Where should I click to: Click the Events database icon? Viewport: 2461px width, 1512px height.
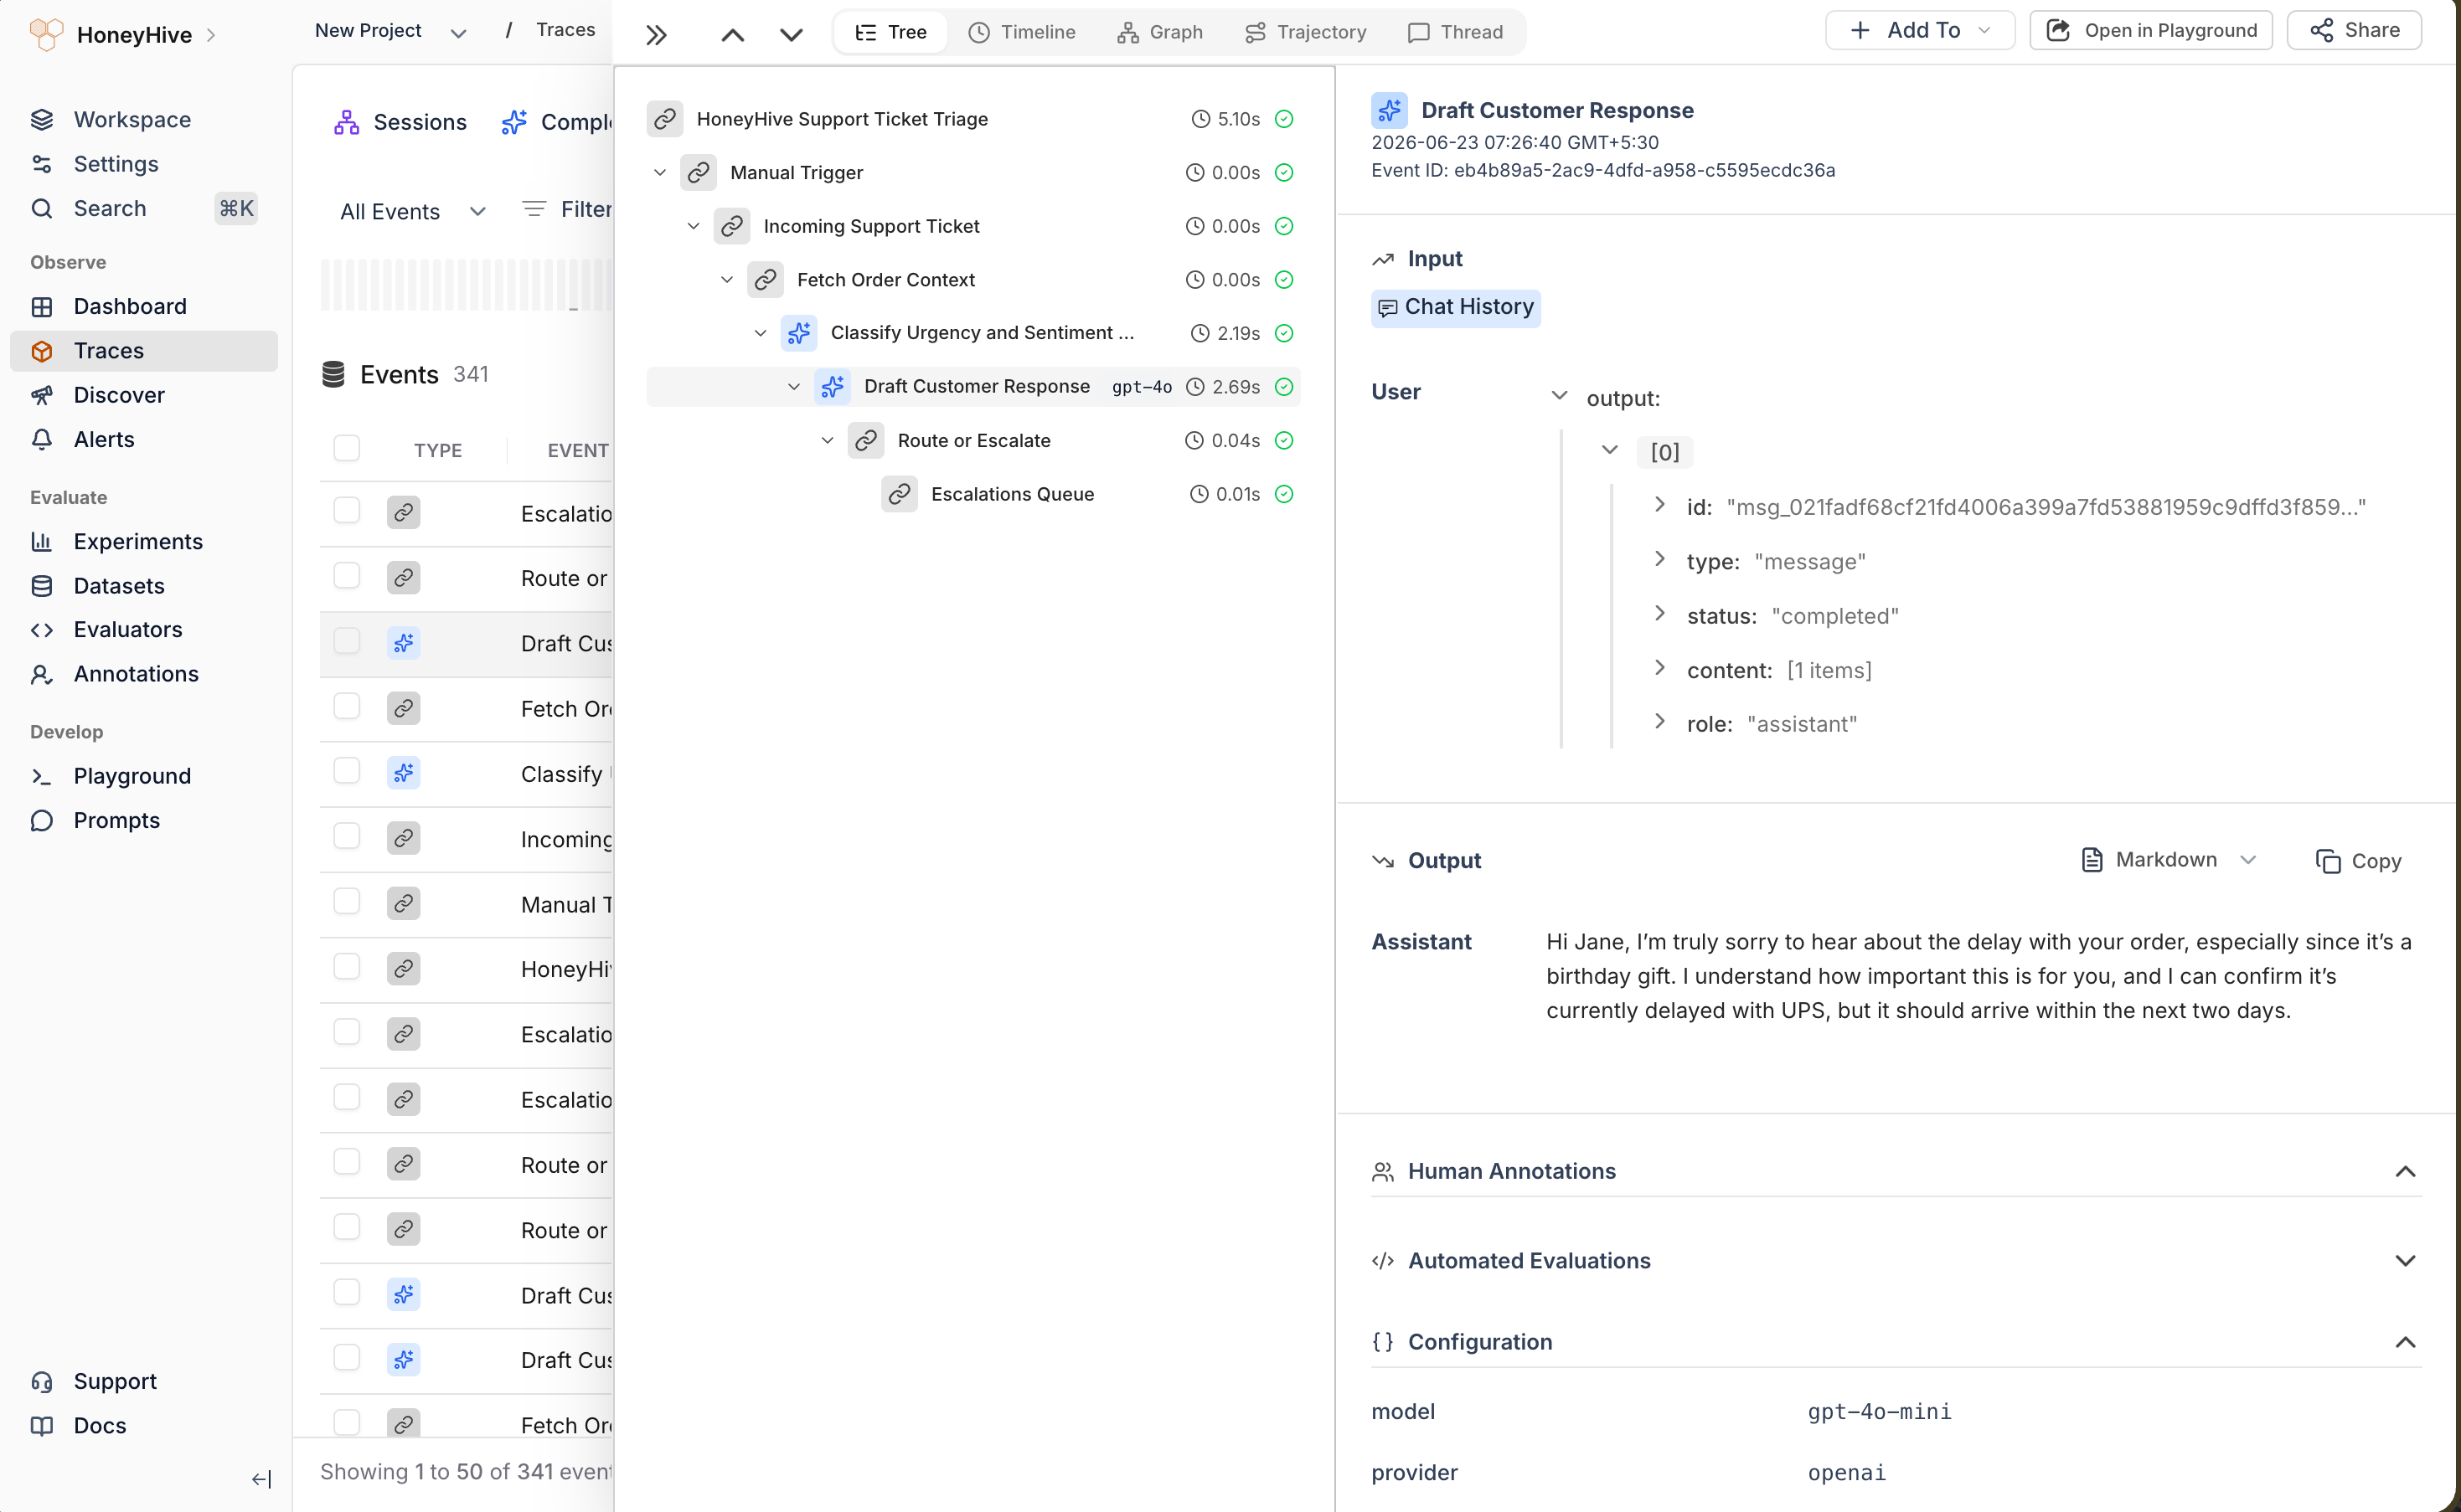(333, 374)
